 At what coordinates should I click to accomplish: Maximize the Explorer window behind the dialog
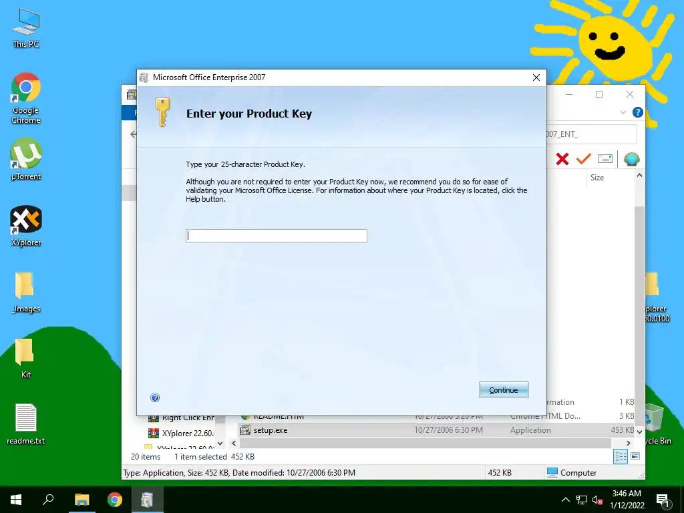pos(599,94)
